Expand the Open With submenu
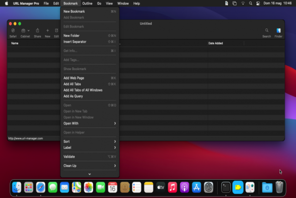The image size is (296, 198). tap(89, 124)
